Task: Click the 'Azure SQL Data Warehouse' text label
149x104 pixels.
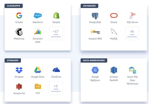Action: tap(133, 80)
